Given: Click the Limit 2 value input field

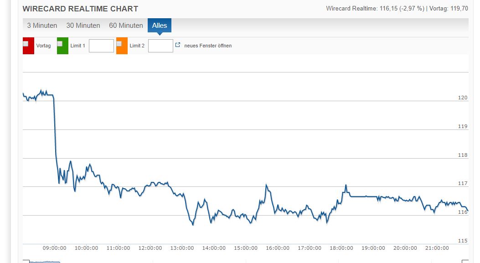Looking at the screenshot, I should (x=160, y=46).
